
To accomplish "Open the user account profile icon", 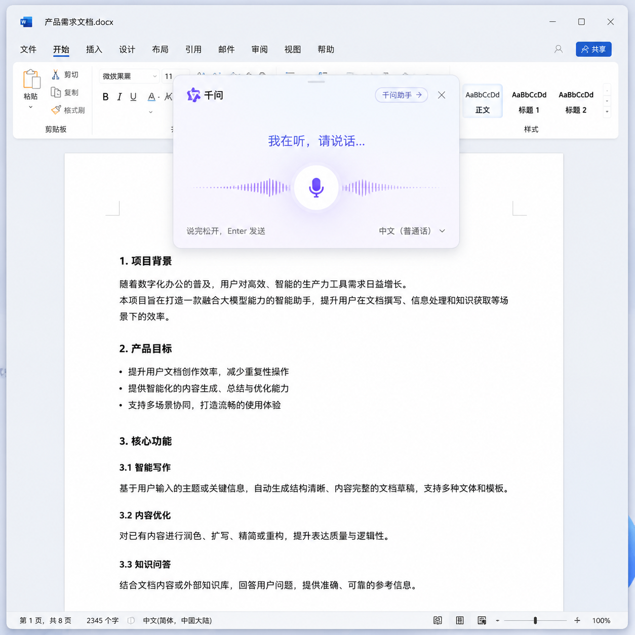I will coord(558,49).
